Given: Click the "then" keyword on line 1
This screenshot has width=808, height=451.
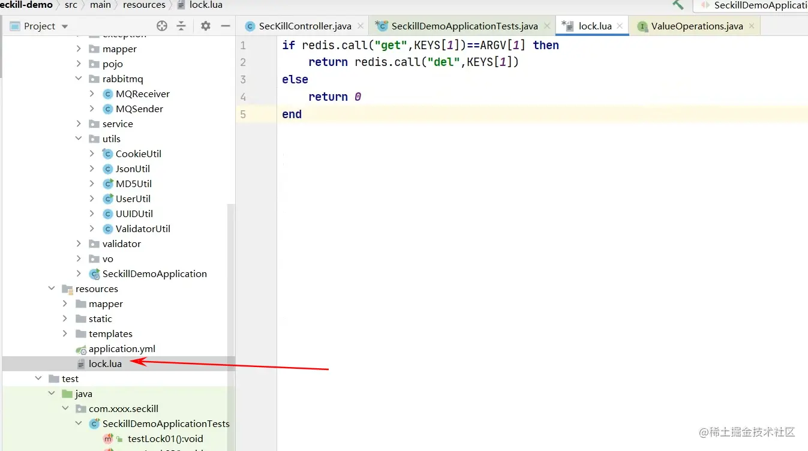Looking at the screenshot, I should click(546, 45).
